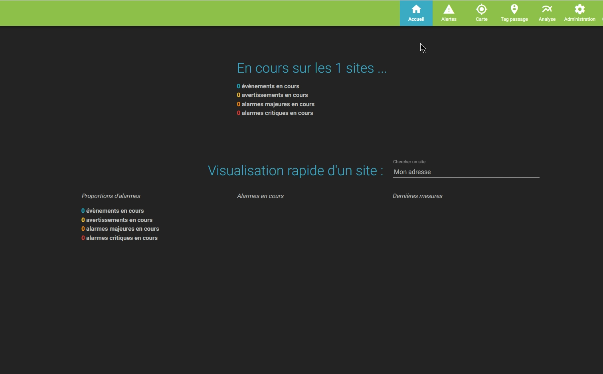Click 'alarmes critiques en cours' in the top summary
The image size is (603, 374).
[x=277, y=113]
